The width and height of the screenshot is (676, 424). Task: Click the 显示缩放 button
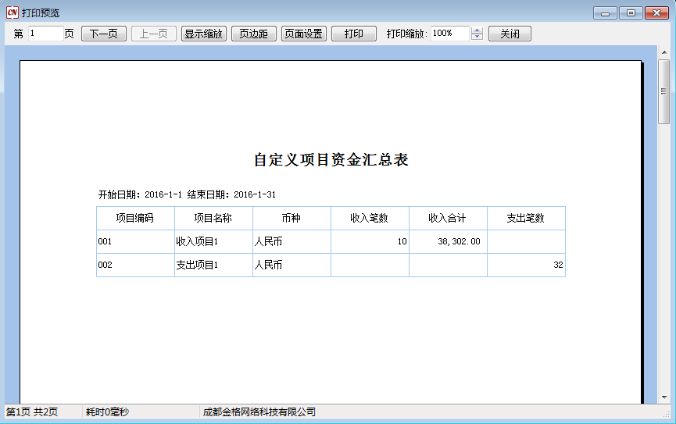click(204, 34)
